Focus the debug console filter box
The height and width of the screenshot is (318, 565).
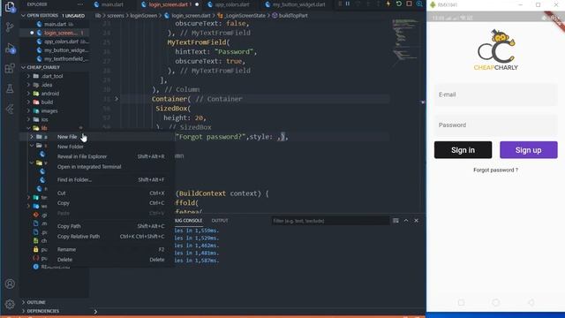click(x=331, y=221)
